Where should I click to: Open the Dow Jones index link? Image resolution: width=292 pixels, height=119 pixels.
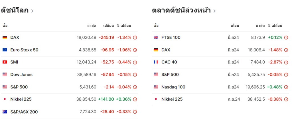tap(21, 75)
